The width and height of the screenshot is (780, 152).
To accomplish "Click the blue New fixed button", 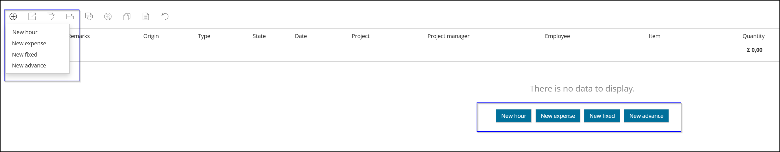I will point(602,116).
